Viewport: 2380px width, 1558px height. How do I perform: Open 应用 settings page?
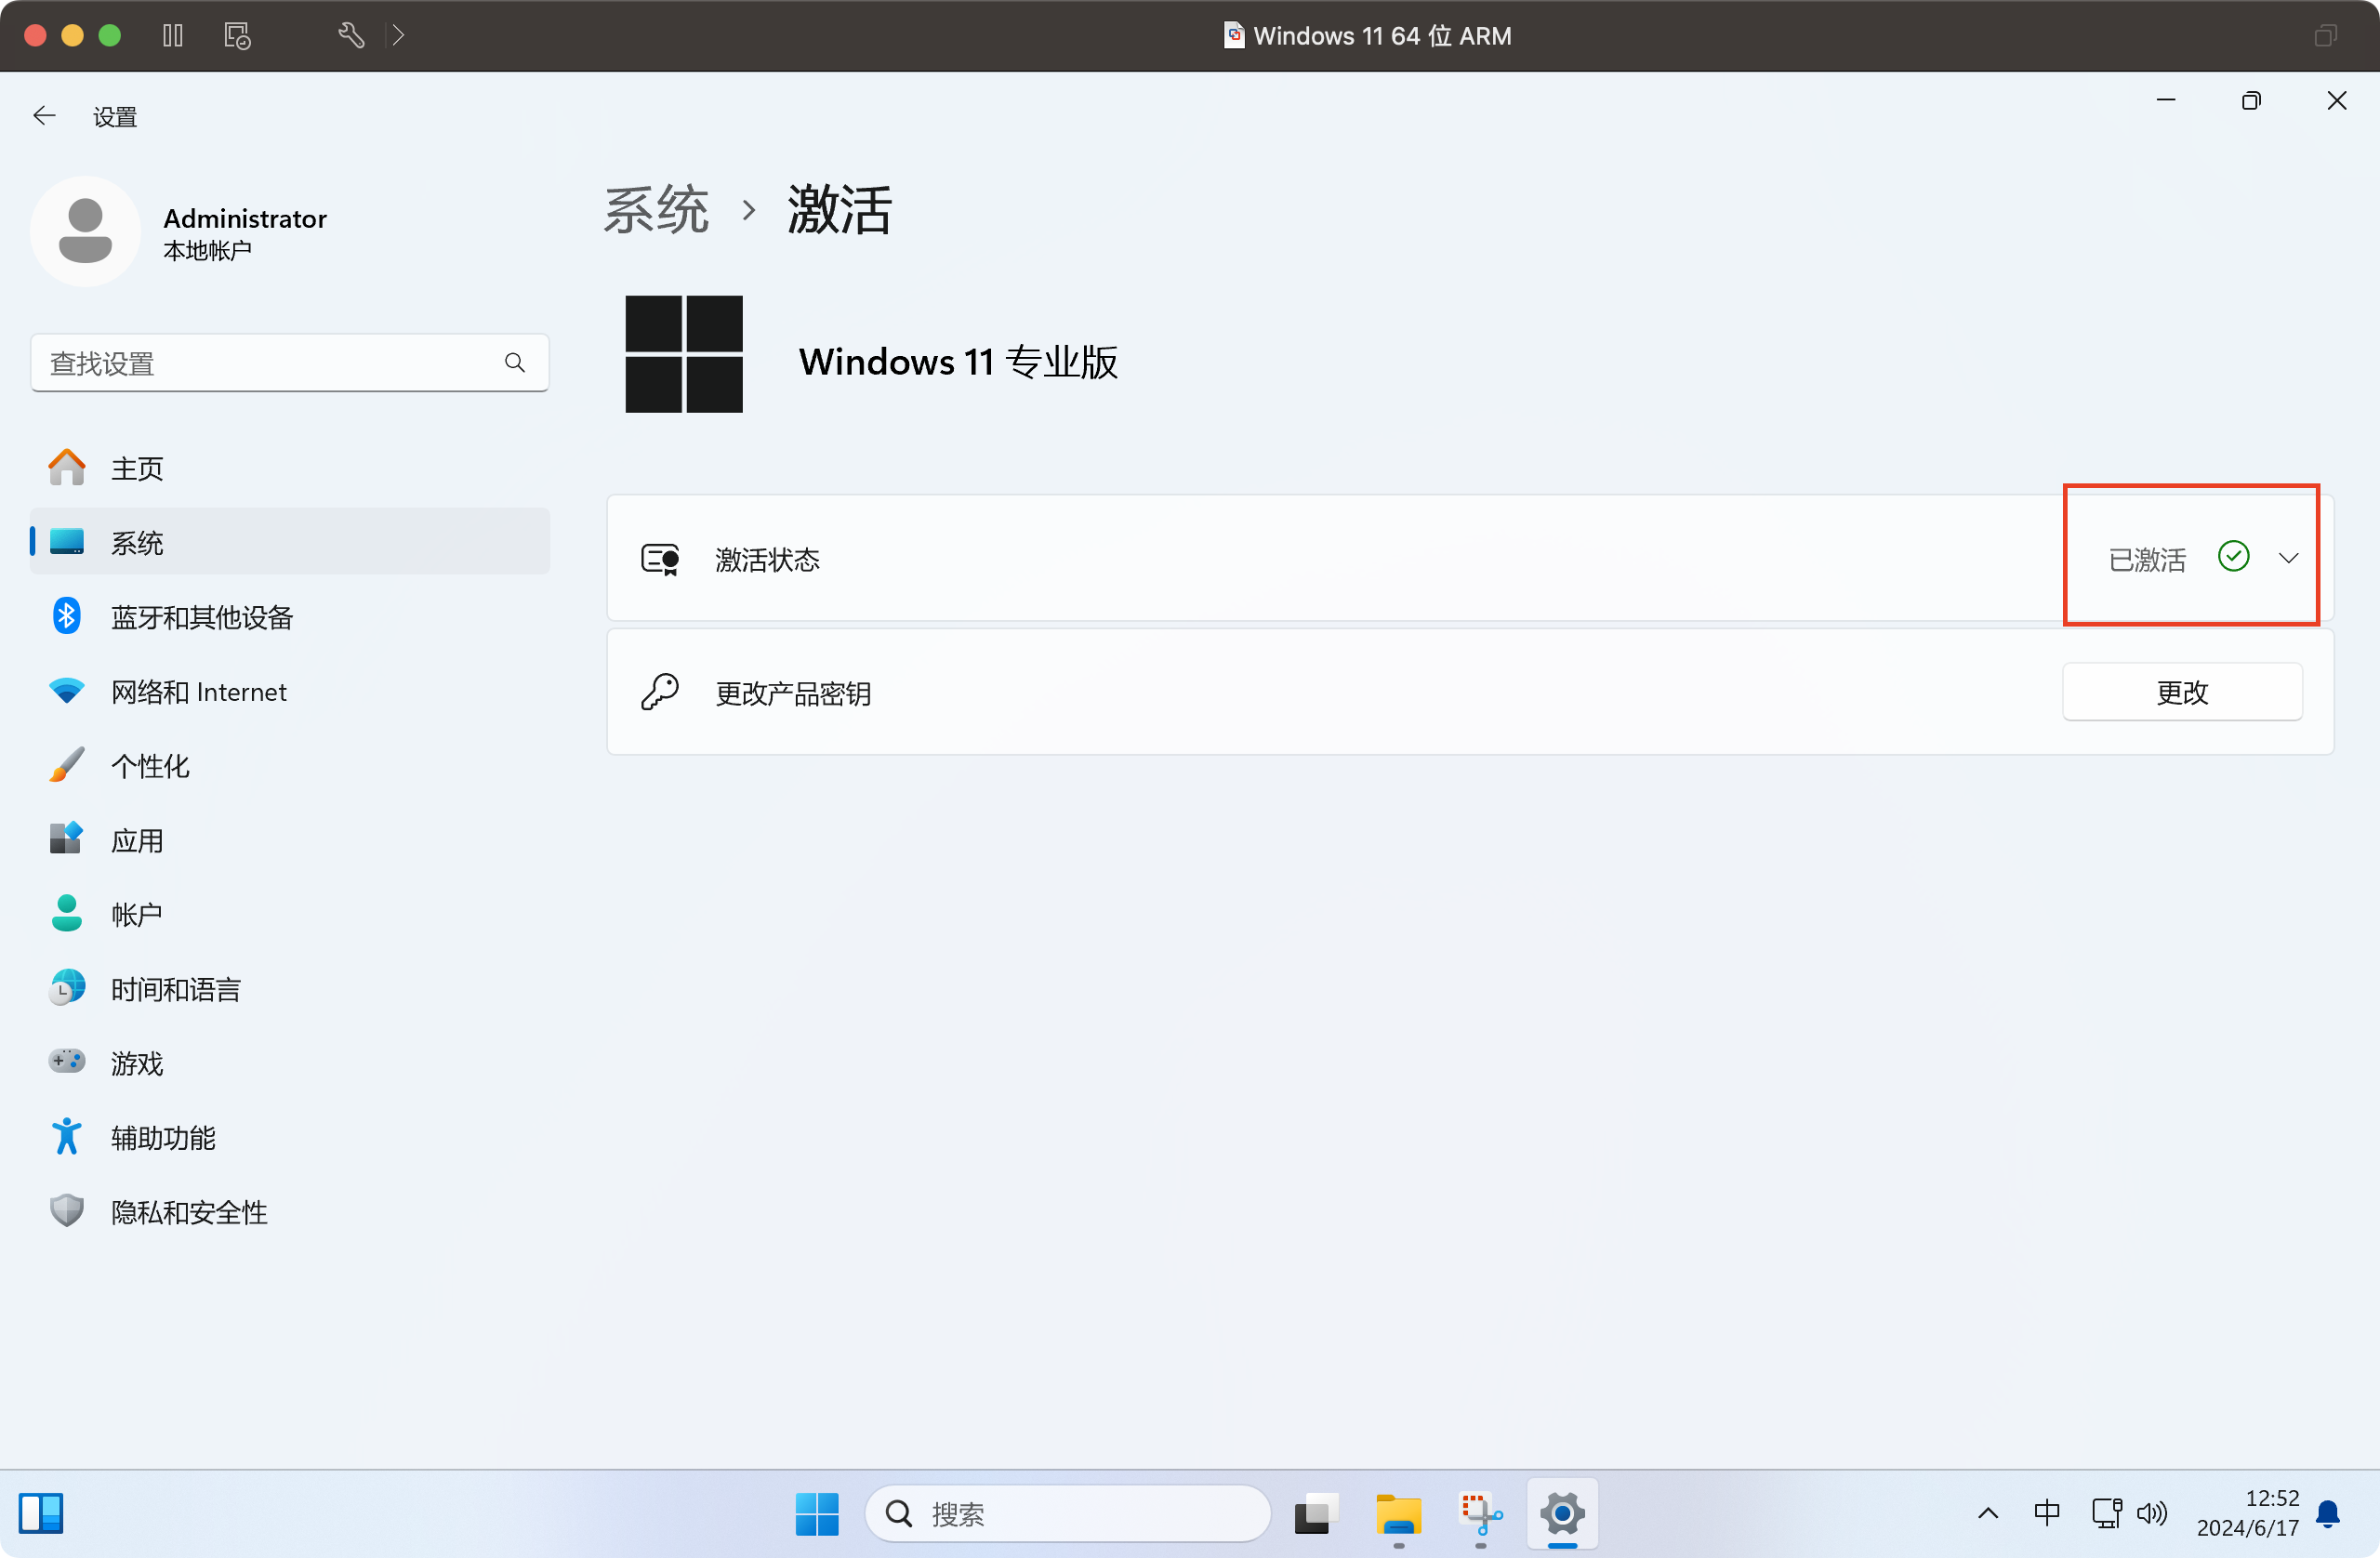pos(290,840)
